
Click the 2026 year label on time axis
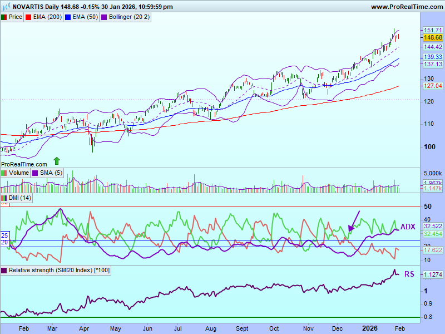click(370, 329)
